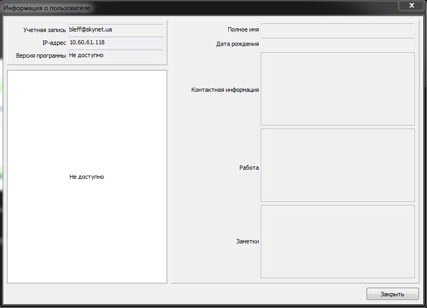Viewport: 427px width, 308px height.
Task: Click the Контактная информация label
Action: pos(225,90)
